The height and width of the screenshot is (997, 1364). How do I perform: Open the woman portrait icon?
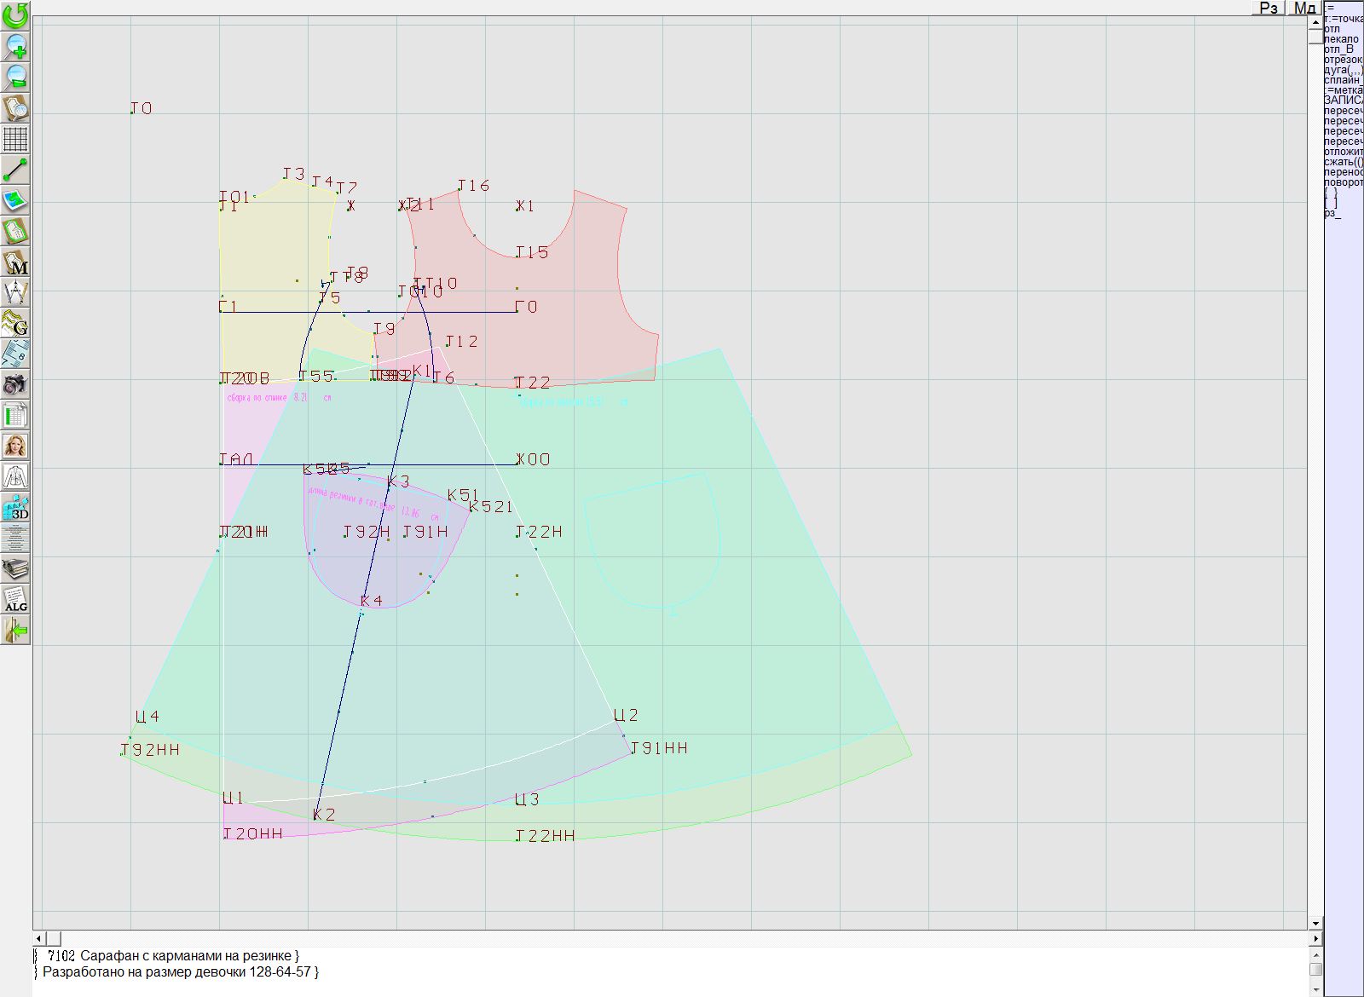pos(15,446)
